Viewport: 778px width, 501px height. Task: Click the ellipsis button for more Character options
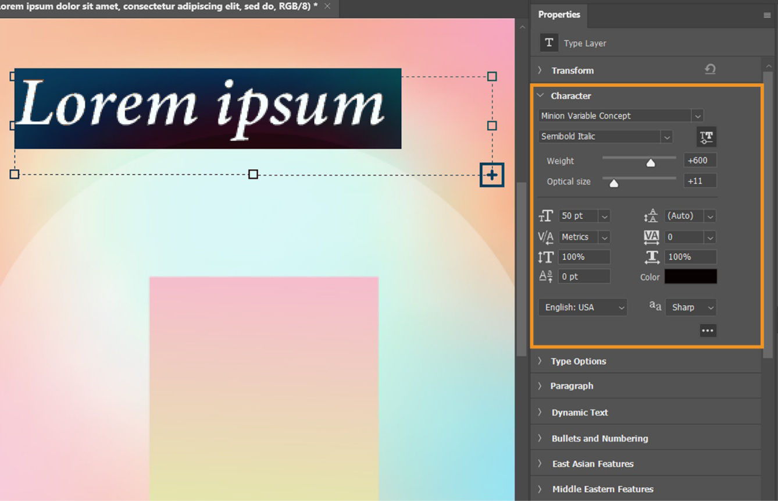point(708,330)
